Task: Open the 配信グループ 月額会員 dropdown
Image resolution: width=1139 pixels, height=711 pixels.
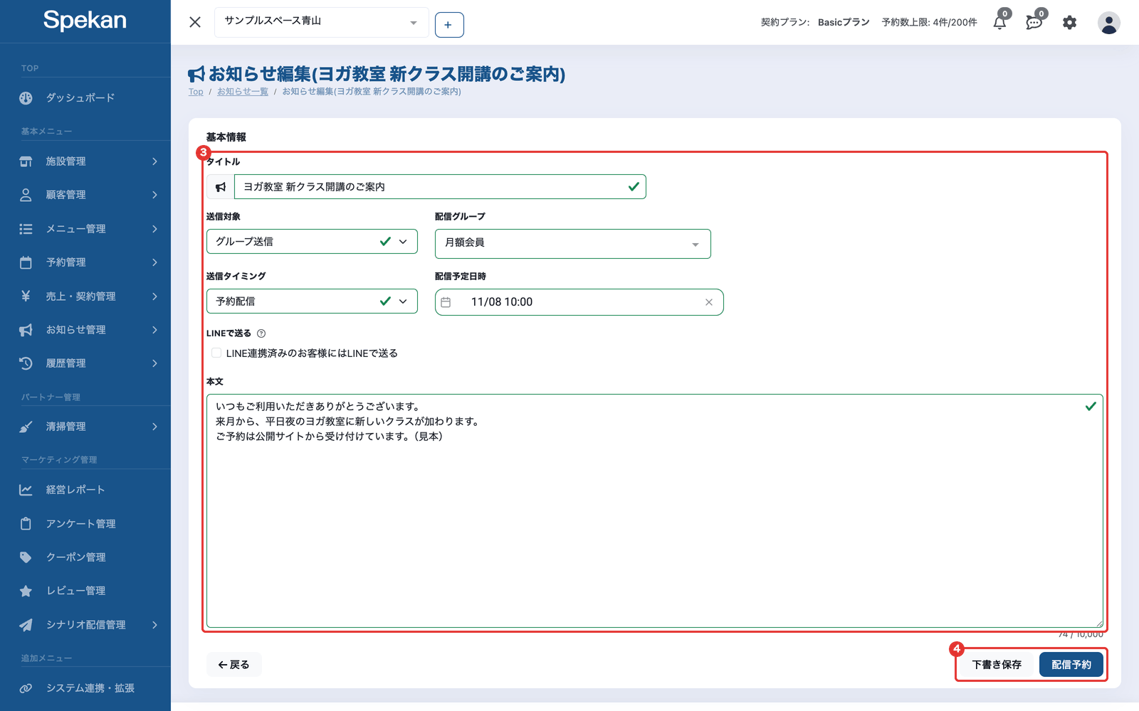Action: click(x=572, y=243)
